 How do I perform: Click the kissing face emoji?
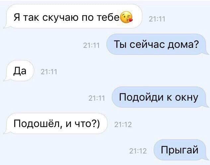(127, 17)
